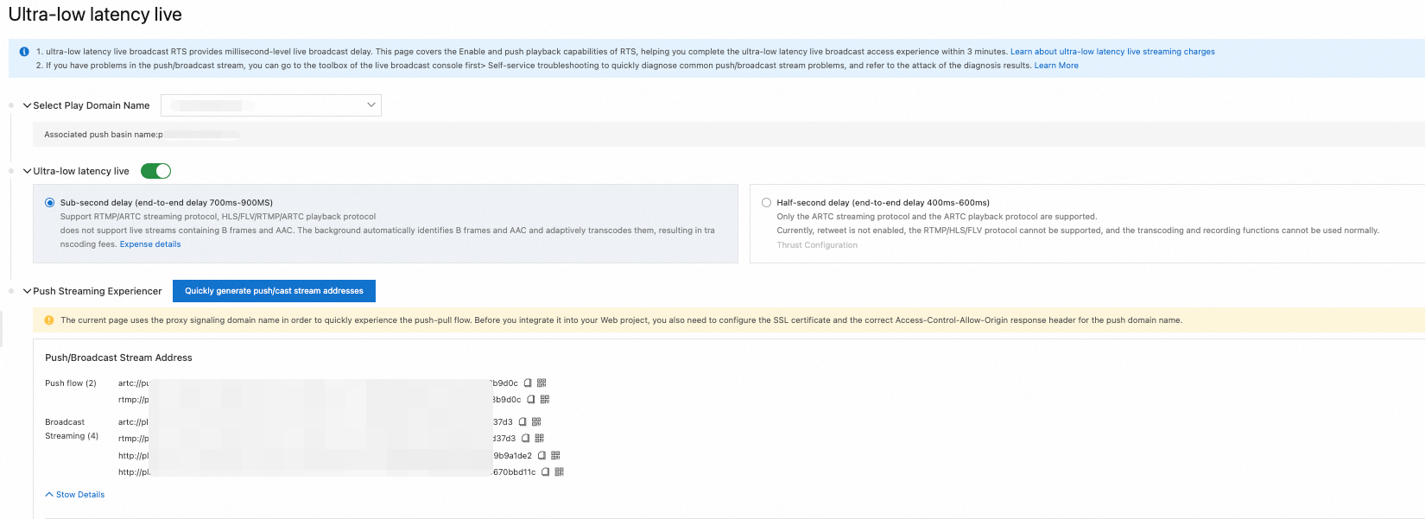
Task: Click the Push/Broadcast Stream Address heading
Action: point(118,358)
